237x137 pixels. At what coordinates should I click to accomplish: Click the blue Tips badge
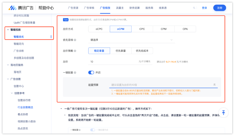click(65, 20)
